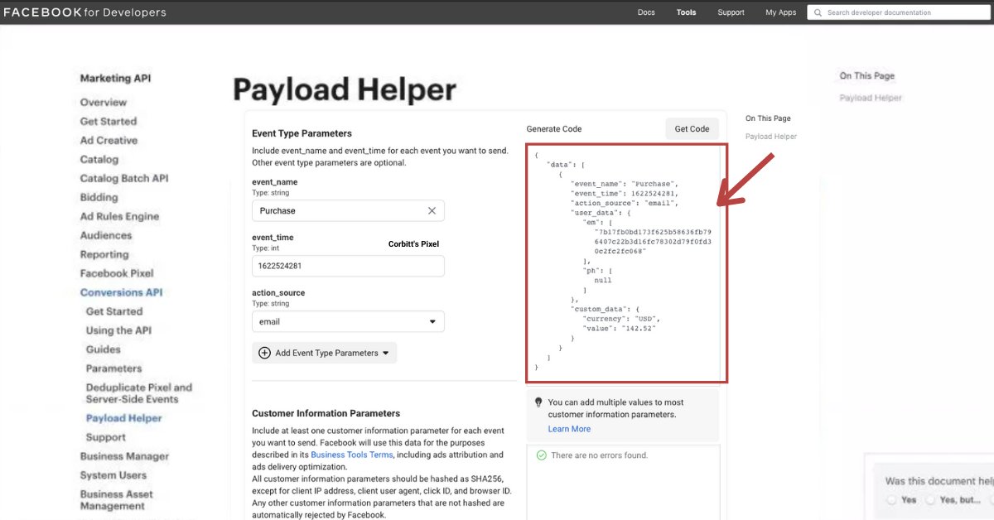The width and height of the screenshot is (994, 520).
Task: Open Deduplicate Pixel and Server-Side Events
Action: coord(139,393)
